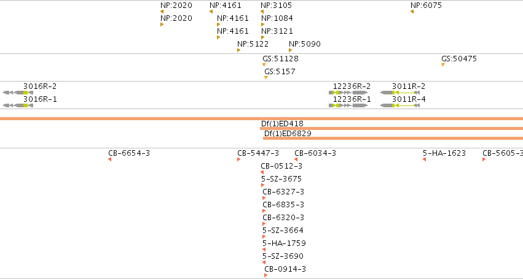Image resolution: width=523 pixels, height=279 pixels.
Task: Select the CB-6835-3 red triangle marker
Action: [x=264, y=211]
